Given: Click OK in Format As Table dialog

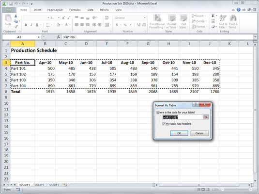Looking at the screenshot, I should point(179,133).
